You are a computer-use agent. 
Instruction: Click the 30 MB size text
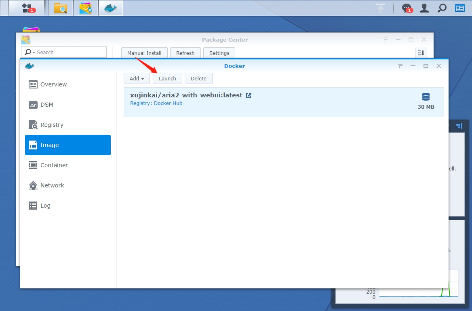[x=426, y=107]
